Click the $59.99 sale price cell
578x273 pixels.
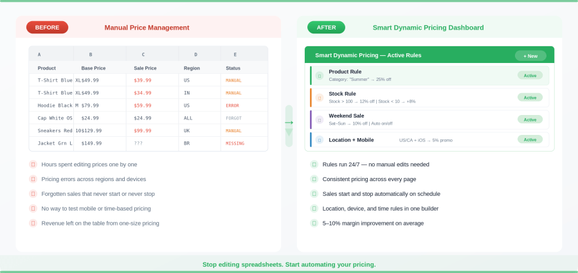(143, 105)
